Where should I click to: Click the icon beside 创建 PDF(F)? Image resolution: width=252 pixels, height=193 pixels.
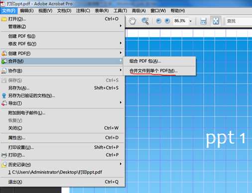point(4,53)
